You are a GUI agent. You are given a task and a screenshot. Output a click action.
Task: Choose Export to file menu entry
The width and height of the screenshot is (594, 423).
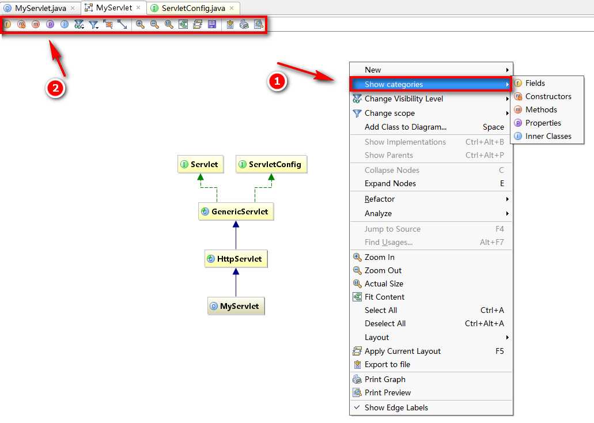tap(431, 364)
